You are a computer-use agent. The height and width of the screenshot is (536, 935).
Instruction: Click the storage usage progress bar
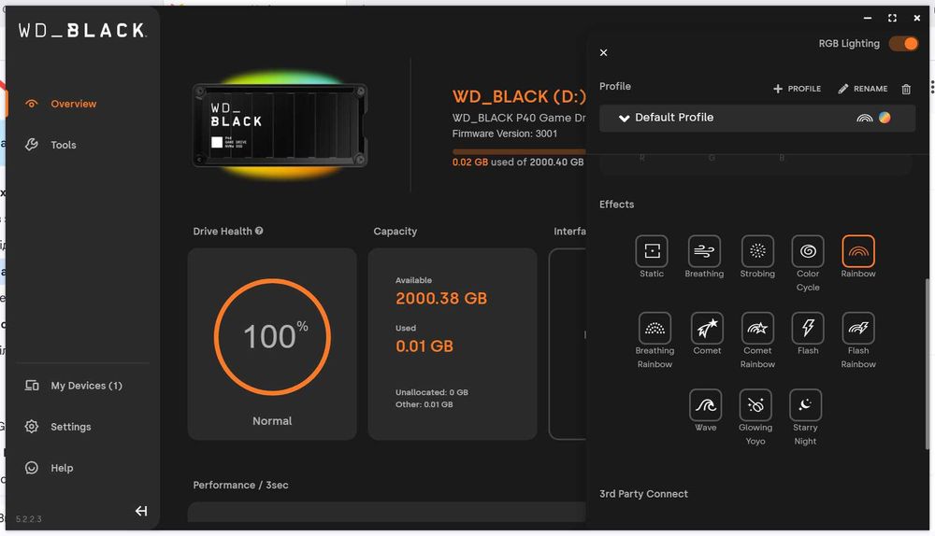click(519, 151)
